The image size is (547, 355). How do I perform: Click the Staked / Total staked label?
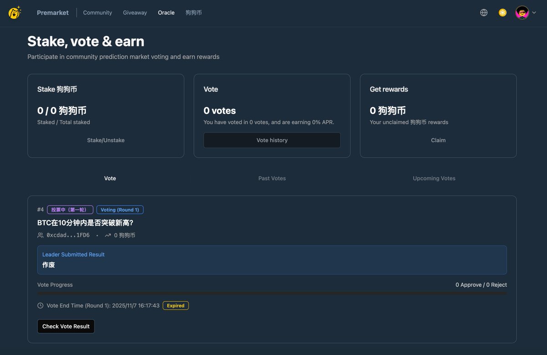click(64, 122)
